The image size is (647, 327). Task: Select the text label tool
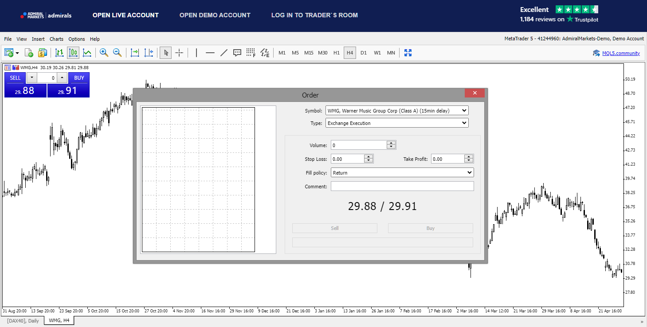(x=237, y=53)
